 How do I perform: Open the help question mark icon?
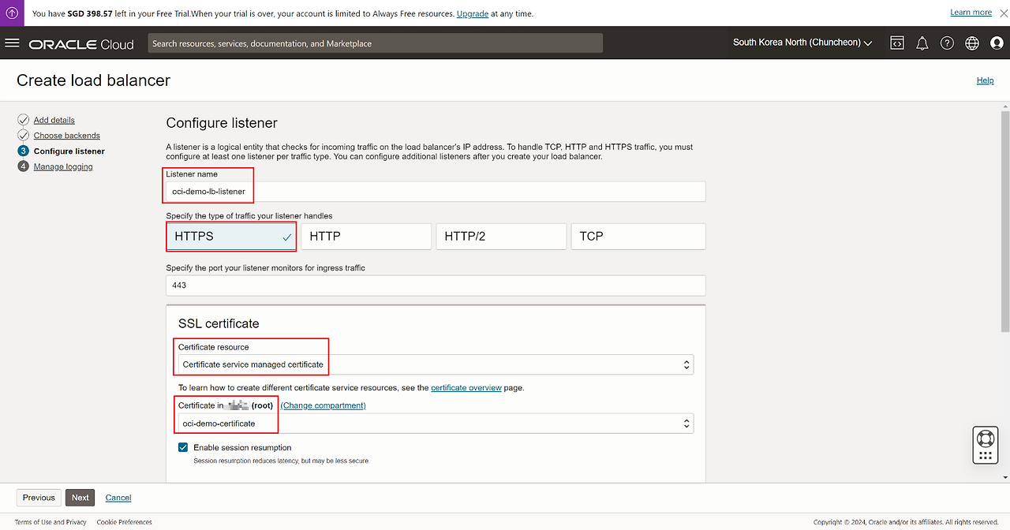pos(947,43)
